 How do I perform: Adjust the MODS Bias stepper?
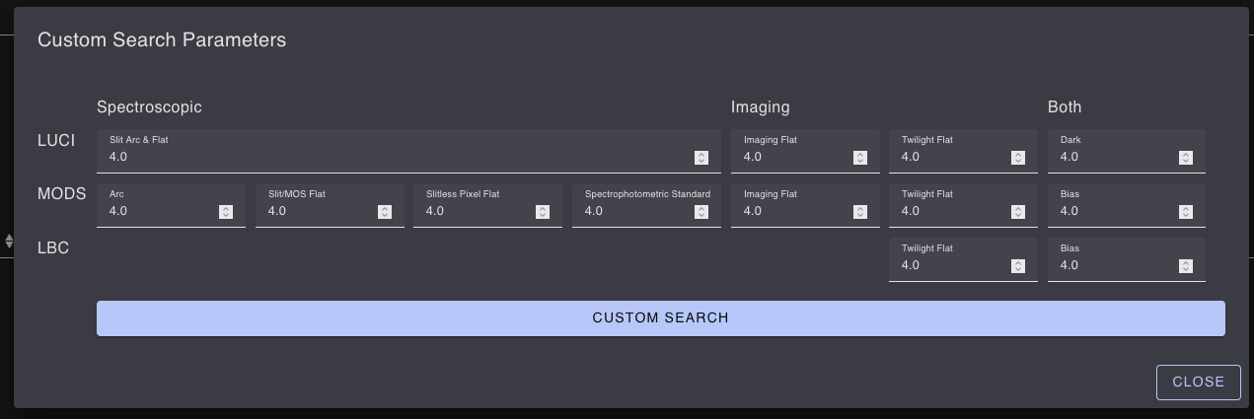point(1185,212)
